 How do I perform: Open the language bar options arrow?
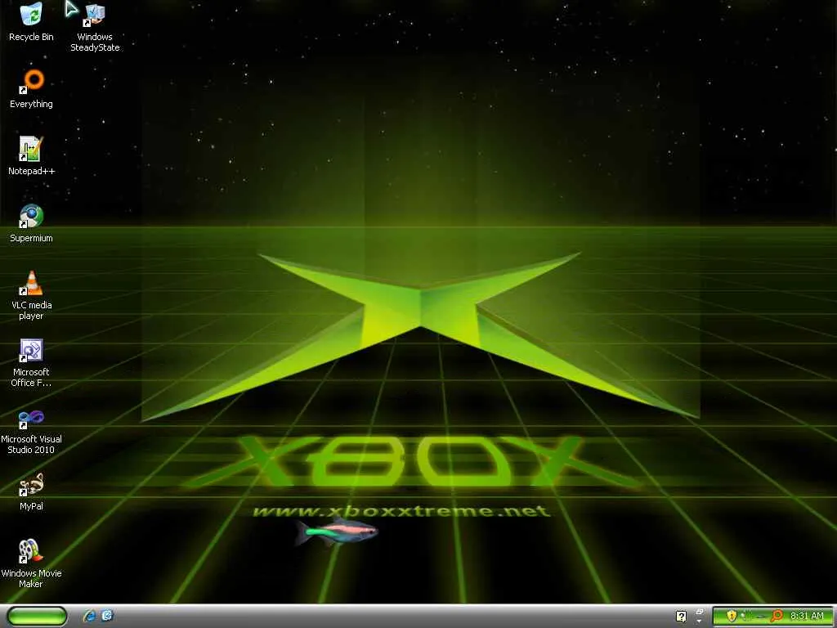[700, 621]
